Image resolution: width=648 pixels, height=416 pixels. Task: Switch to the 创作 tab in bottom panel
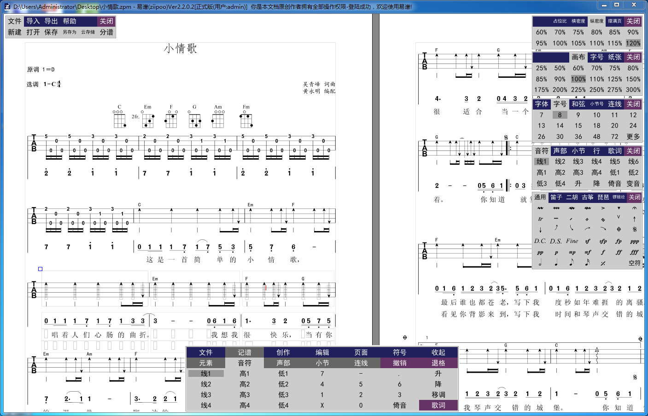[283, 352]
